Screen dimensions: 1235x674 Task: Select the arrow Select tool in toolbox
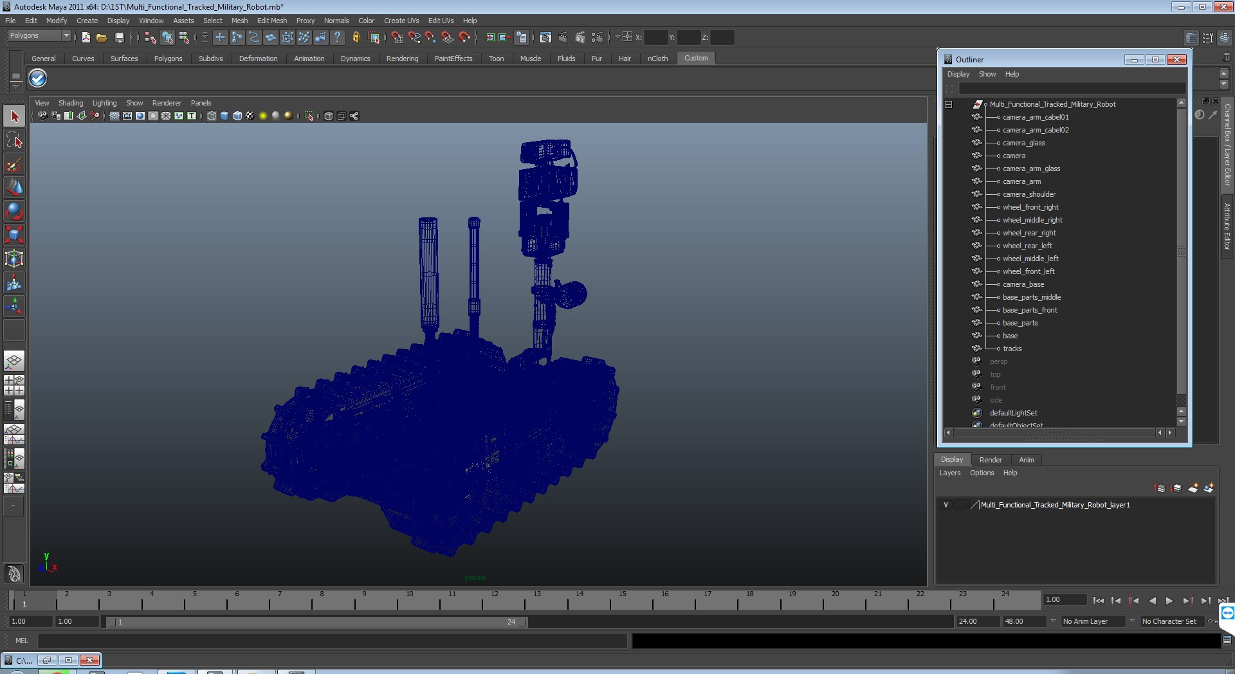click(x=14, y=116)
